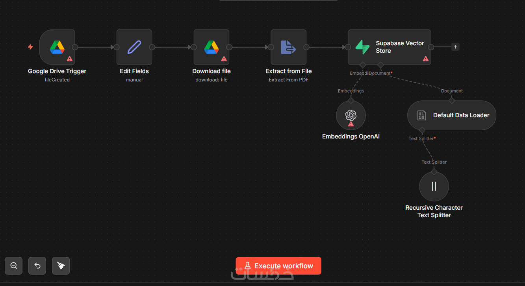
Task: Click the 'Supabase Vector Store' title text
Action: (x=400, y=47)
